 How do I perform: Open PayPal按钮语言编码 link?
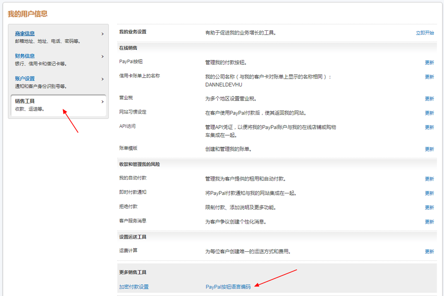click(x=228, y=287)
